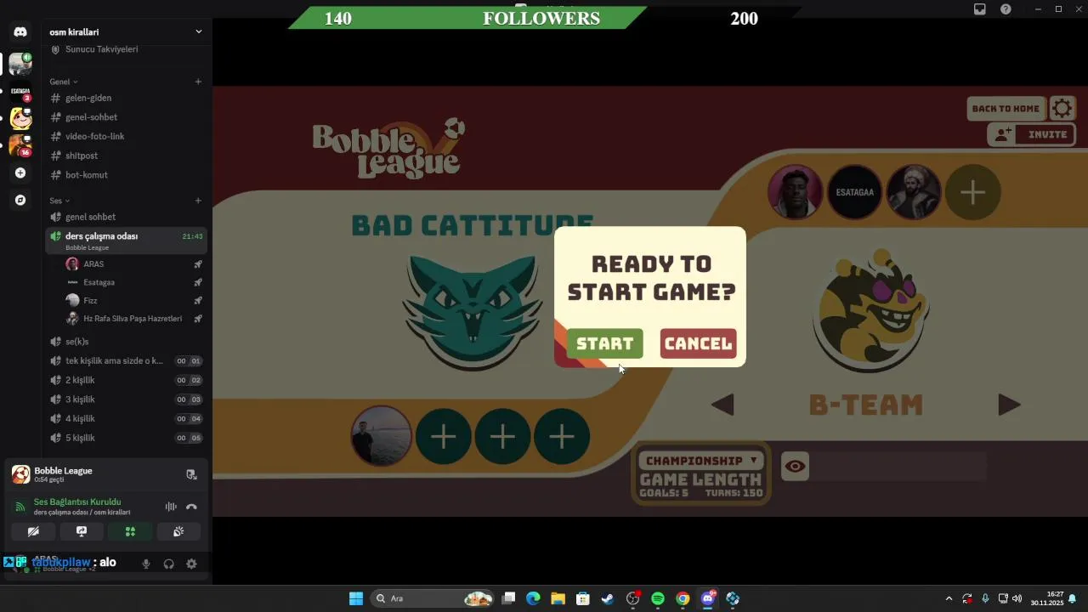Click CANCEL in the start game dialog
Screen dimensions: 1088x612
[x=698, y=343]
